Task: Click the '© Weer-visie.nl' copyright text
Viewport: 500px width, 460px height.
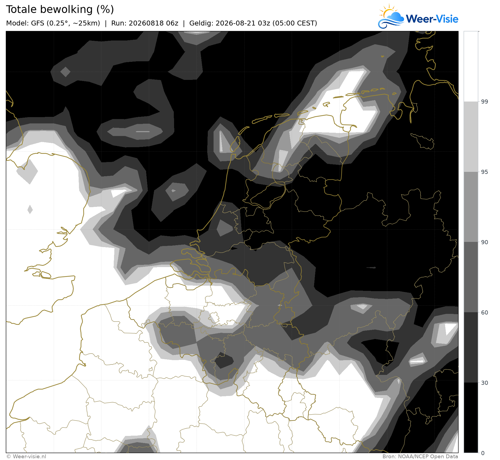Action: coord(26,456)
